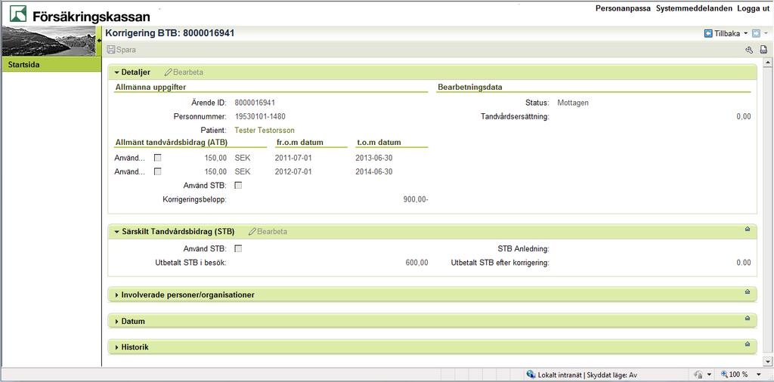Click the sidebar collapse arrow on landscape image

[99, 41]
